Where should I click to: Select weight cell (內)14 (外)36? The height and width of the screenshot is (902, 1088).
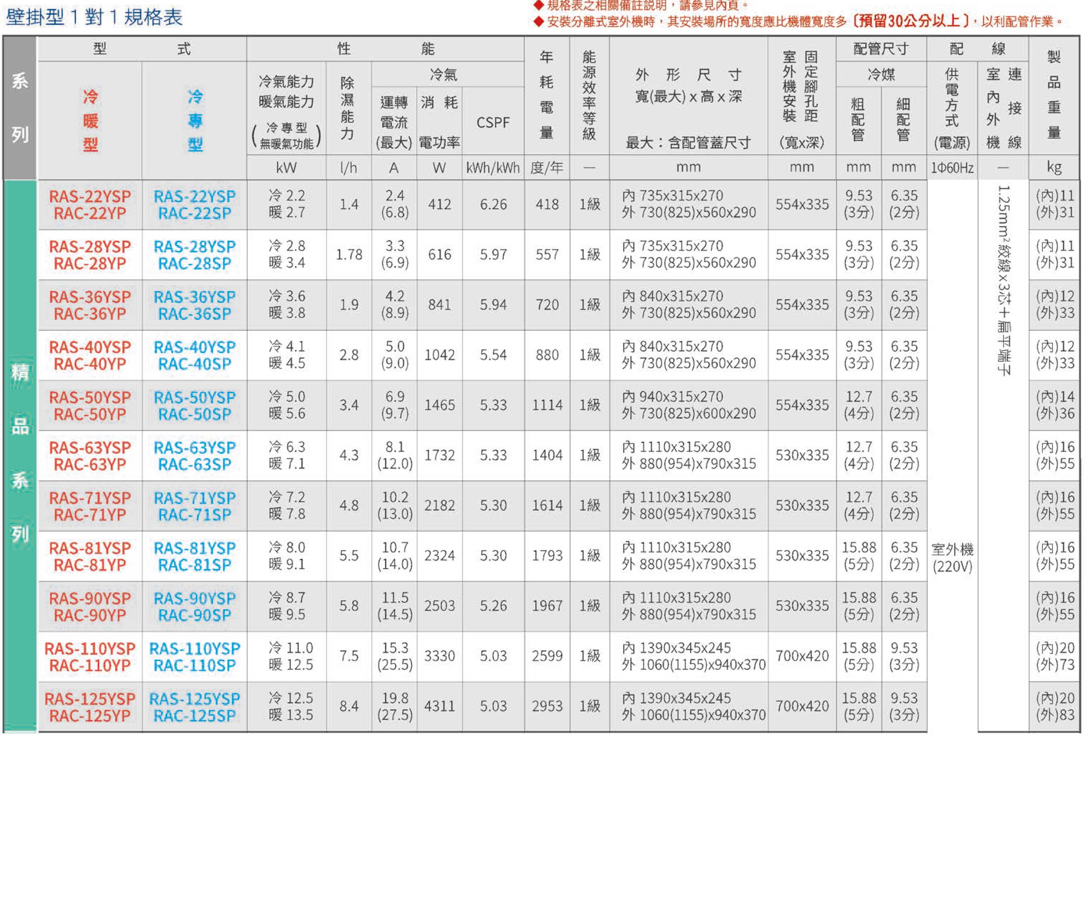[1055, 406]
